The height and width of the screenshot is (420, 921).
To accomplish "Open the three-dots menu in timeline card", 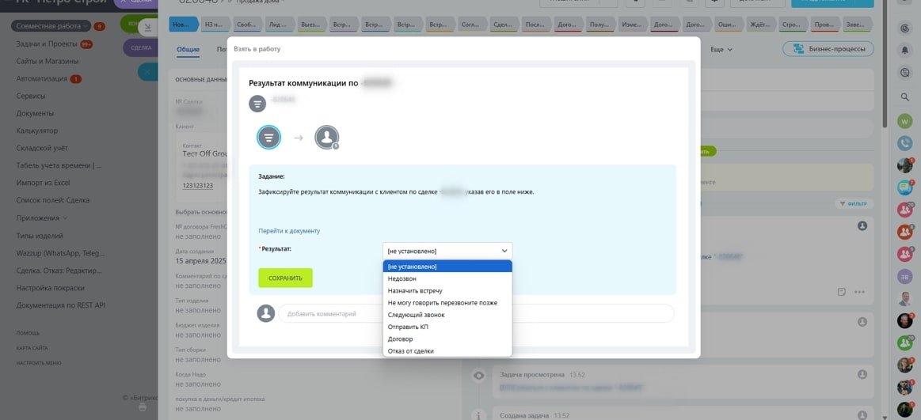I will click(859, 292).
